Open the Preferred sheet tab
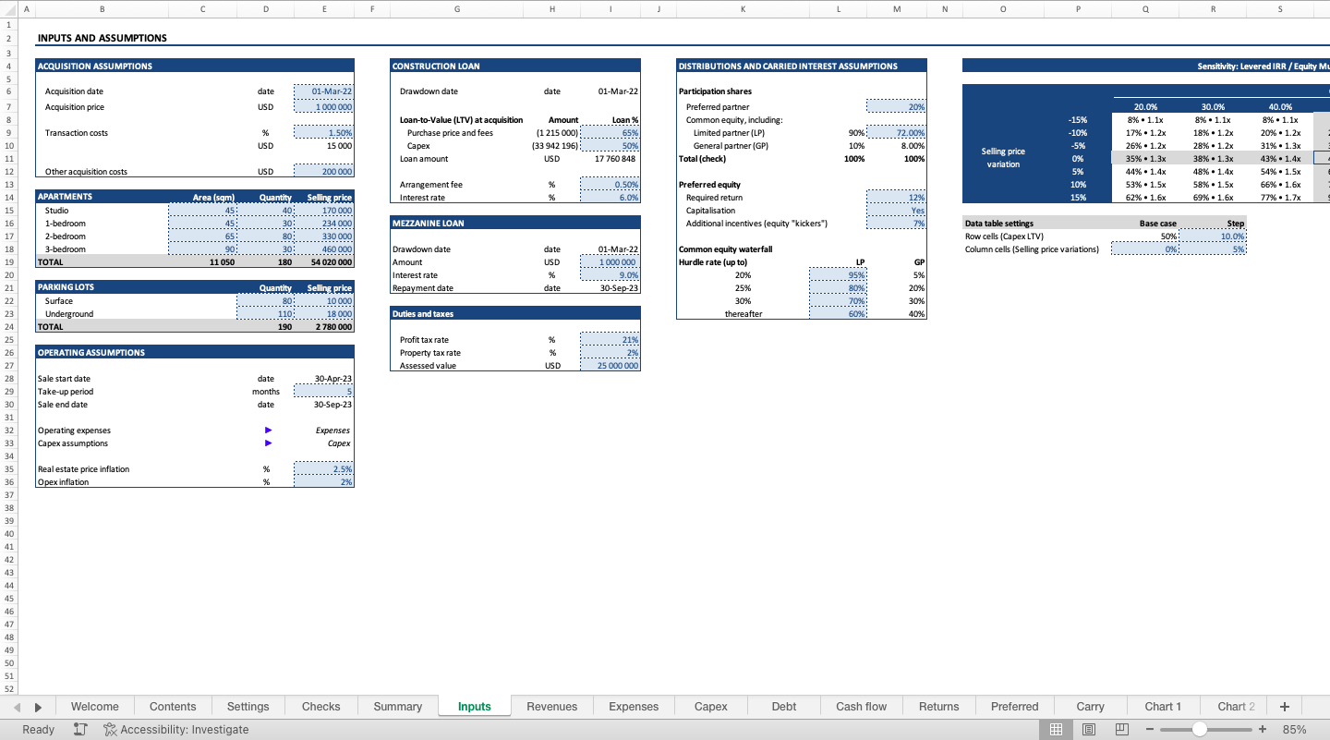This screenshot has height=740, width=1330. [x=1015, y=707]
